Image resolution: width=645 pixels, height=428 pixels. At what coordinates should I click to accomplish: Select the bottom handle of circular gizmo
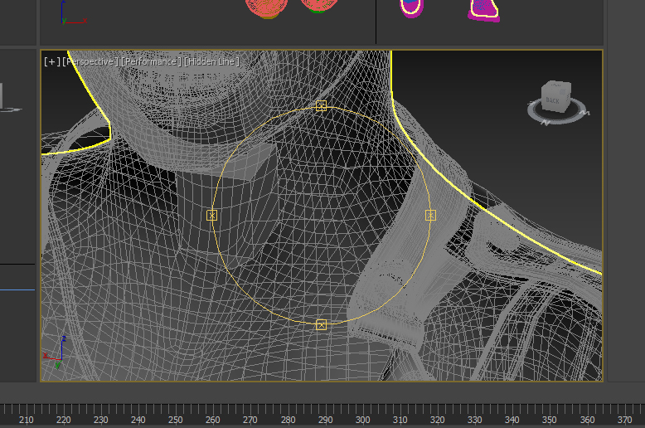click(x=321, y=324)
